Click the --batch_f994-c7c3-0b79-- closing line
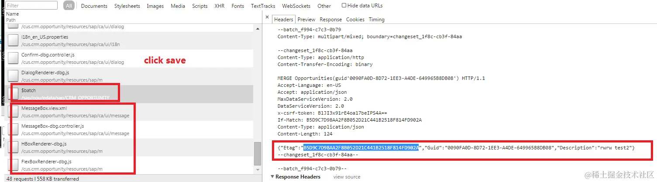Image resolution: width=657 pixels, height=182 pixels. pyautogui.click(x=312, y=169)
